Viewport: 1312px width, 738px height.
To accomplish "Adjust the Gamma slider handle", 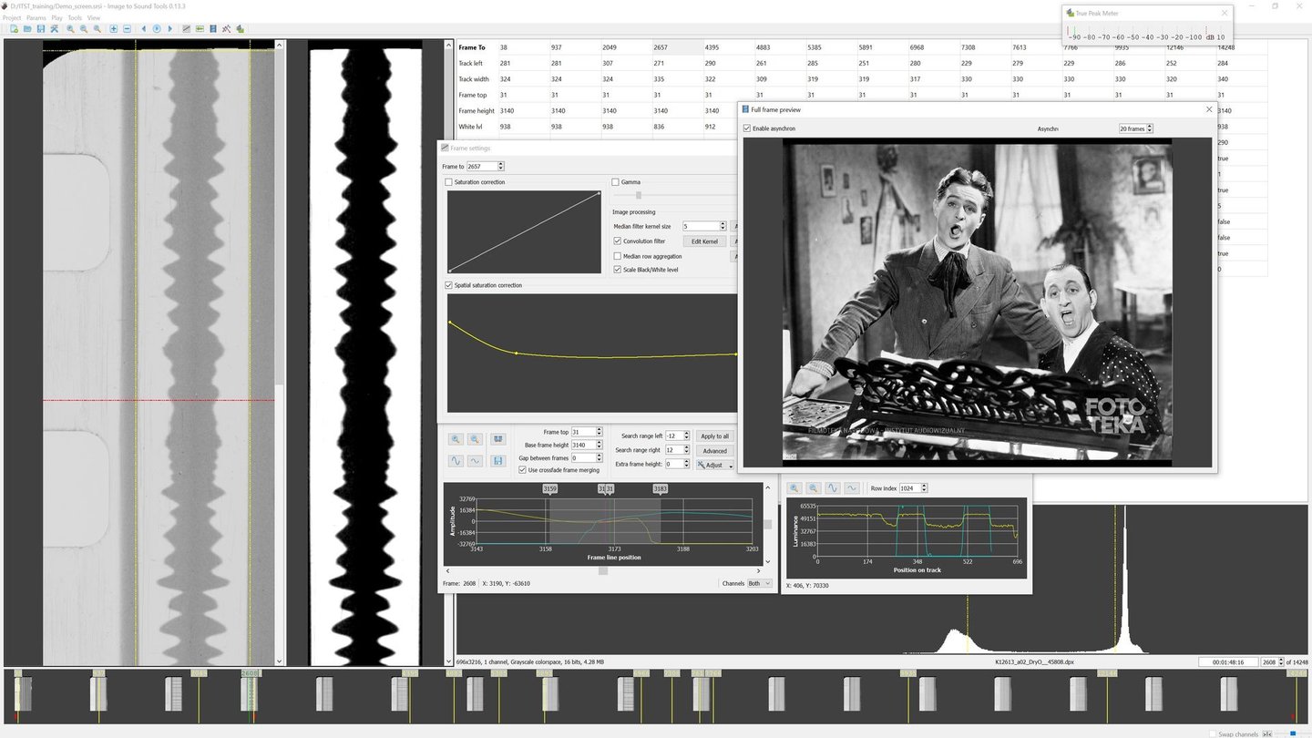I will click(x=639, y=195).
